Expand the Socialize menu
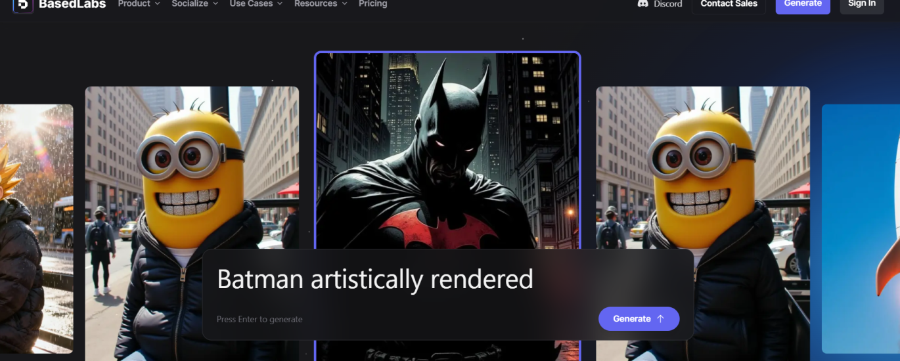900x361 pixels. tap(195, 4)
